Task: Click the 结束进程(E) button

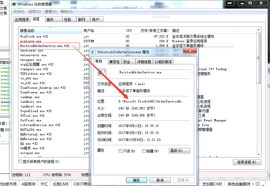Action: [x=247, y=162]
